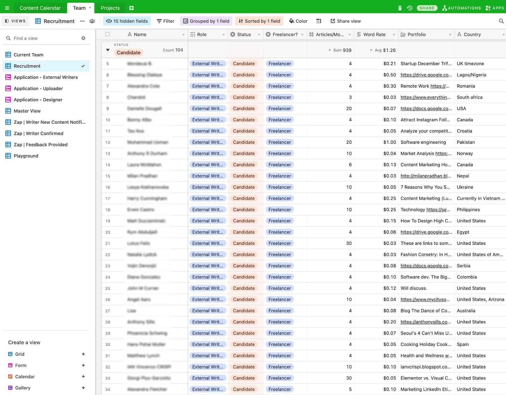Open Zap | Writer New Content Notifi view

coord(46,122)
